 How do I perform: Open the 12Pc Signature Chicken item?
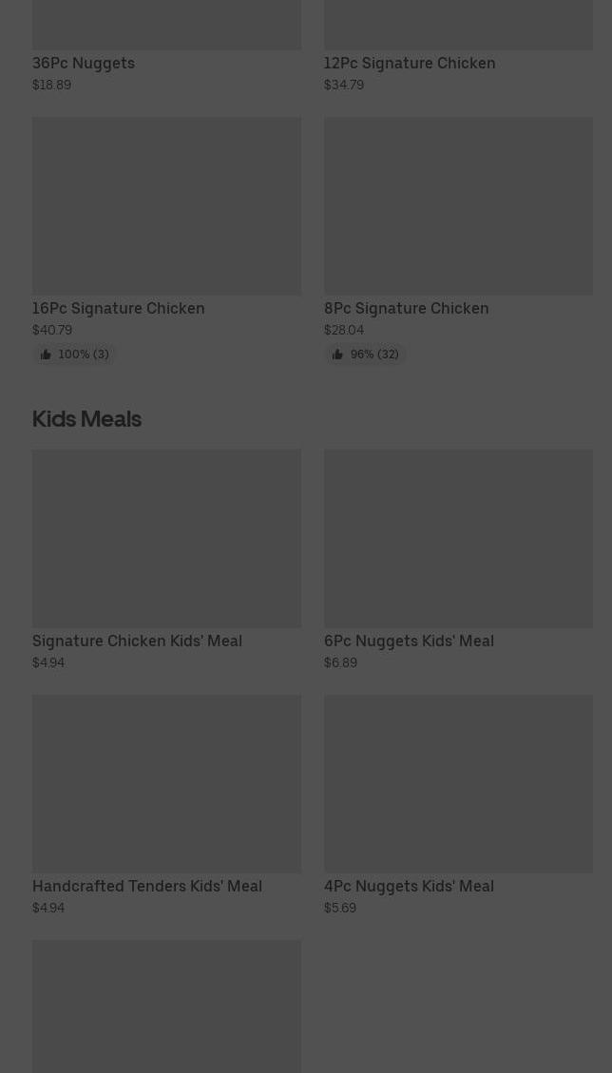pyautogui.click(x=410, y=63)
